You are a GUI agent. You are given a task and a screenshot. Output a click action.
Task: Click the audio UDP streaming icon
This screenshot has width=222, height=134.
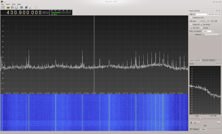(191, 123)
